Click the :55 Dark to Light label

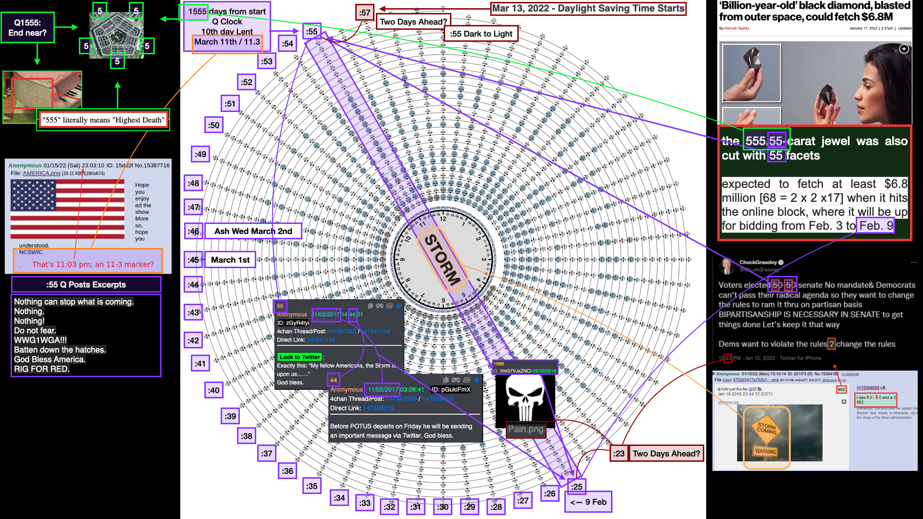pos(481,34)
